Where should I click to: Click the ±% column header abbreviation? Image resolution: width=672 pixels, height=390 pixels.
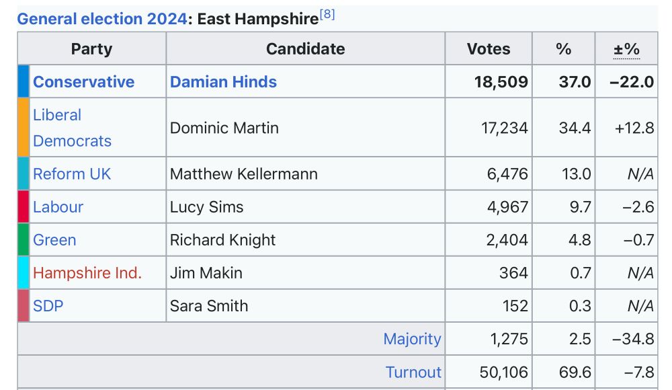(626, 49)
